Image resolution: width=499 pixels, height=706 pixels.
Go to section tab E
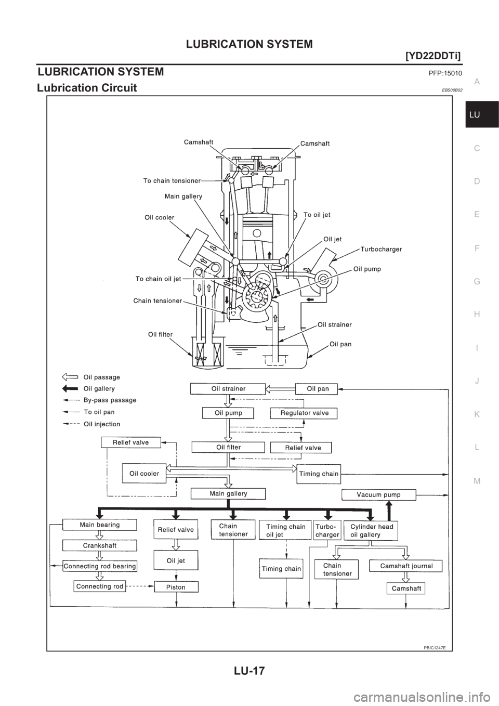477,214
